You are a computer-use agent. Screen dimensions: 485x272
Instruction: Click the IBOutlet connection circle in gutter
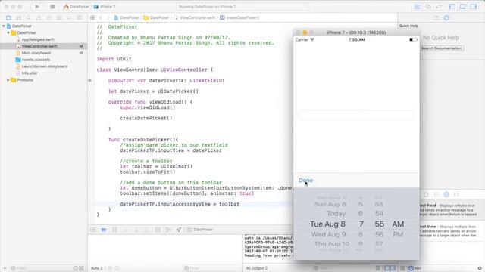point(90,81)
